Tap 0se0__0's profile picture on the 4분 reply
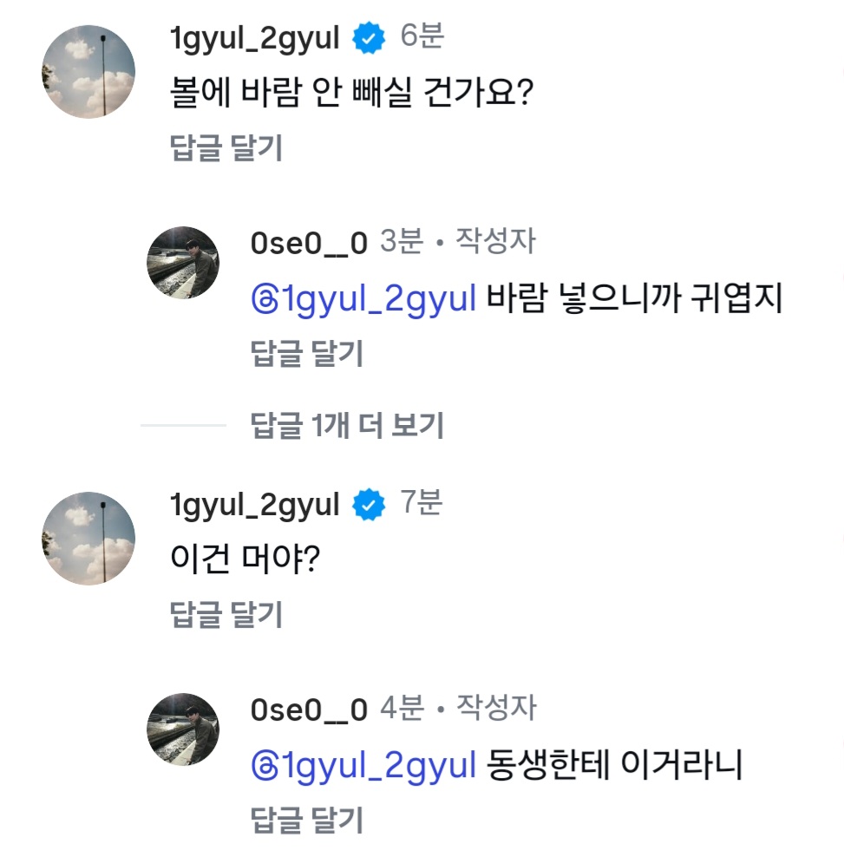The image size is (844, 863). pos(182,729)
